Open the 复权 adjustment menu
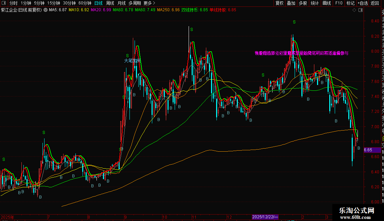Screen dimensions: 384x221 (279, 3)
